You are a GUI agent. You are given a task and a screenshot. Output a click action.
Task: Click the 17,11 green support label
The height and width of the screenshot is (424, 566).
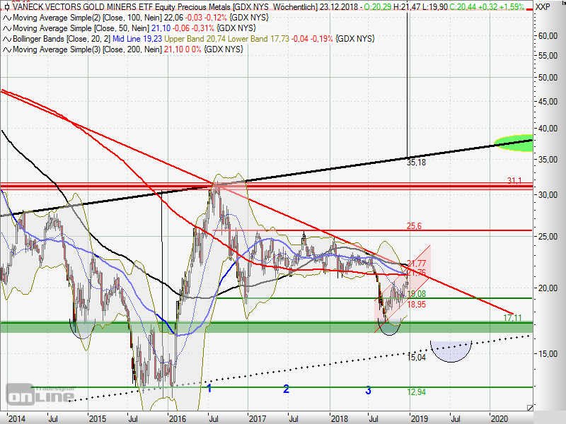512,317
